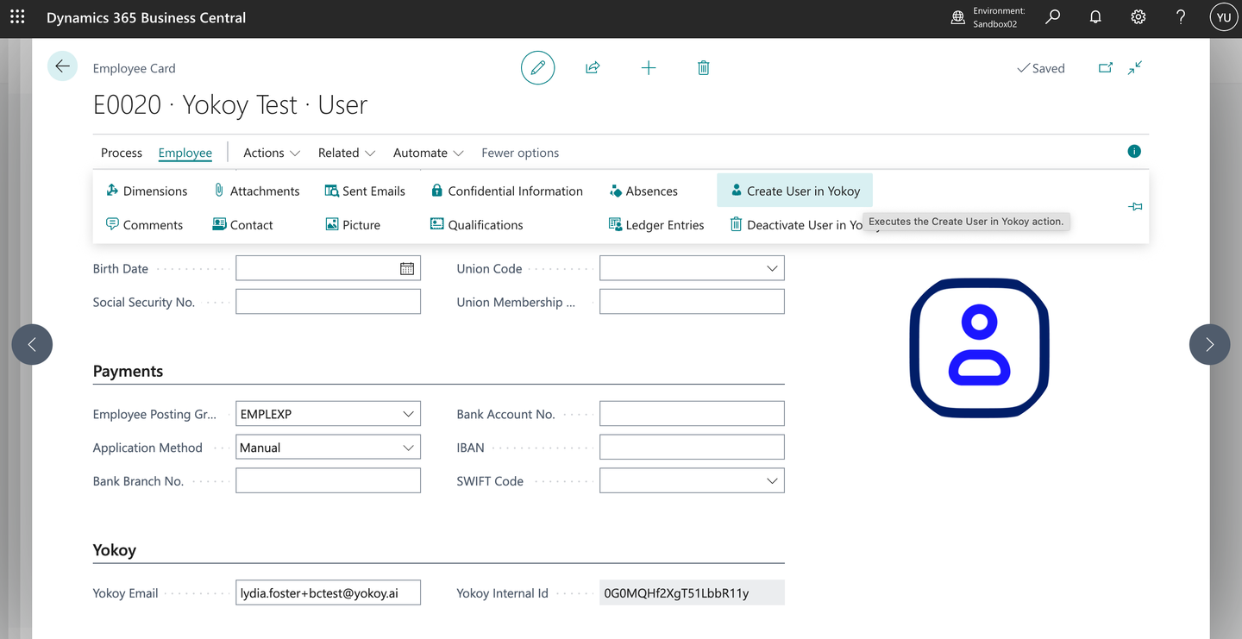Click the Dynamics 365 Business Central title
The image size is (1242, 639).
[x=146, y=17]
